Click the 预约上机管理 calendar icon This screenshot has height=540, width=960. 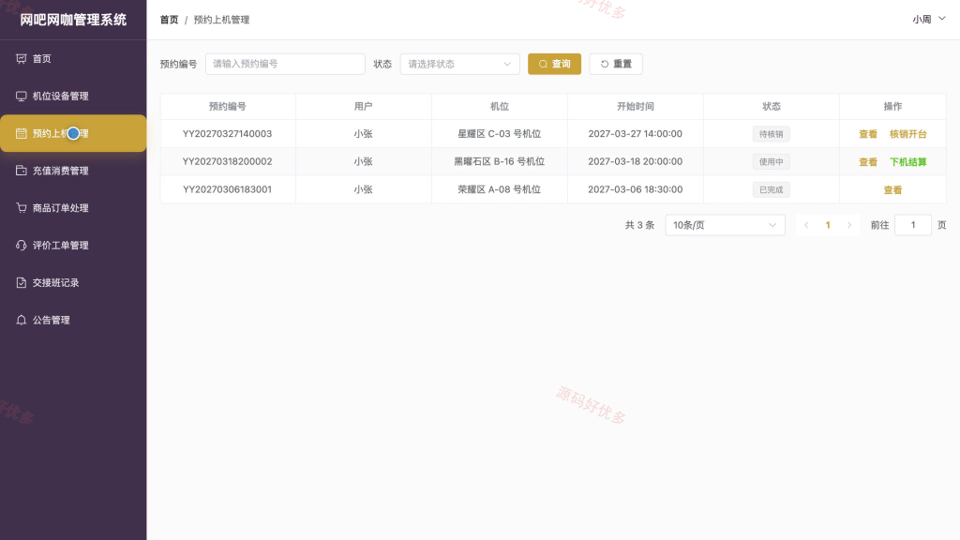pyautogui.click(x=21, y=133)
